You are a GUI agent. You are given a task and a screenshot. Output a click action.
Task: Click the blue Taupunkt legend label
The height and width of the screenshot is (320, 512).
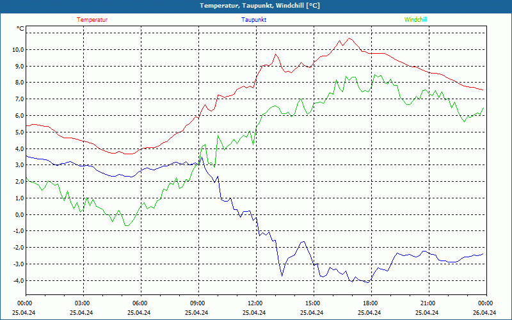pos(253,20)
